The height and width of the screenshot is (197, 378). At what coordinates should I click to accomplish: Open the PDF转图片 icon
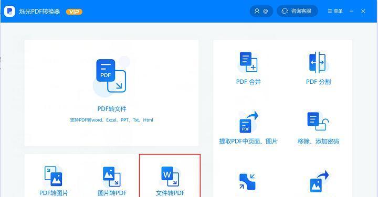pos(54,177)
